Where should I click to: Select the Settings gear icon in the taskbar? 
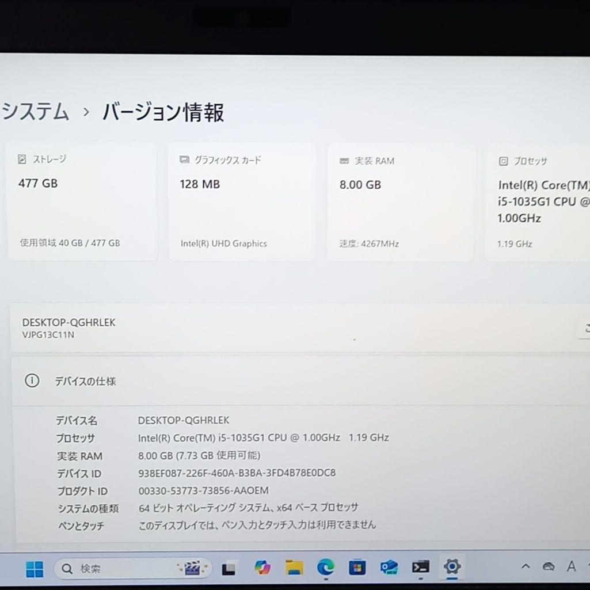coord(452,568)
